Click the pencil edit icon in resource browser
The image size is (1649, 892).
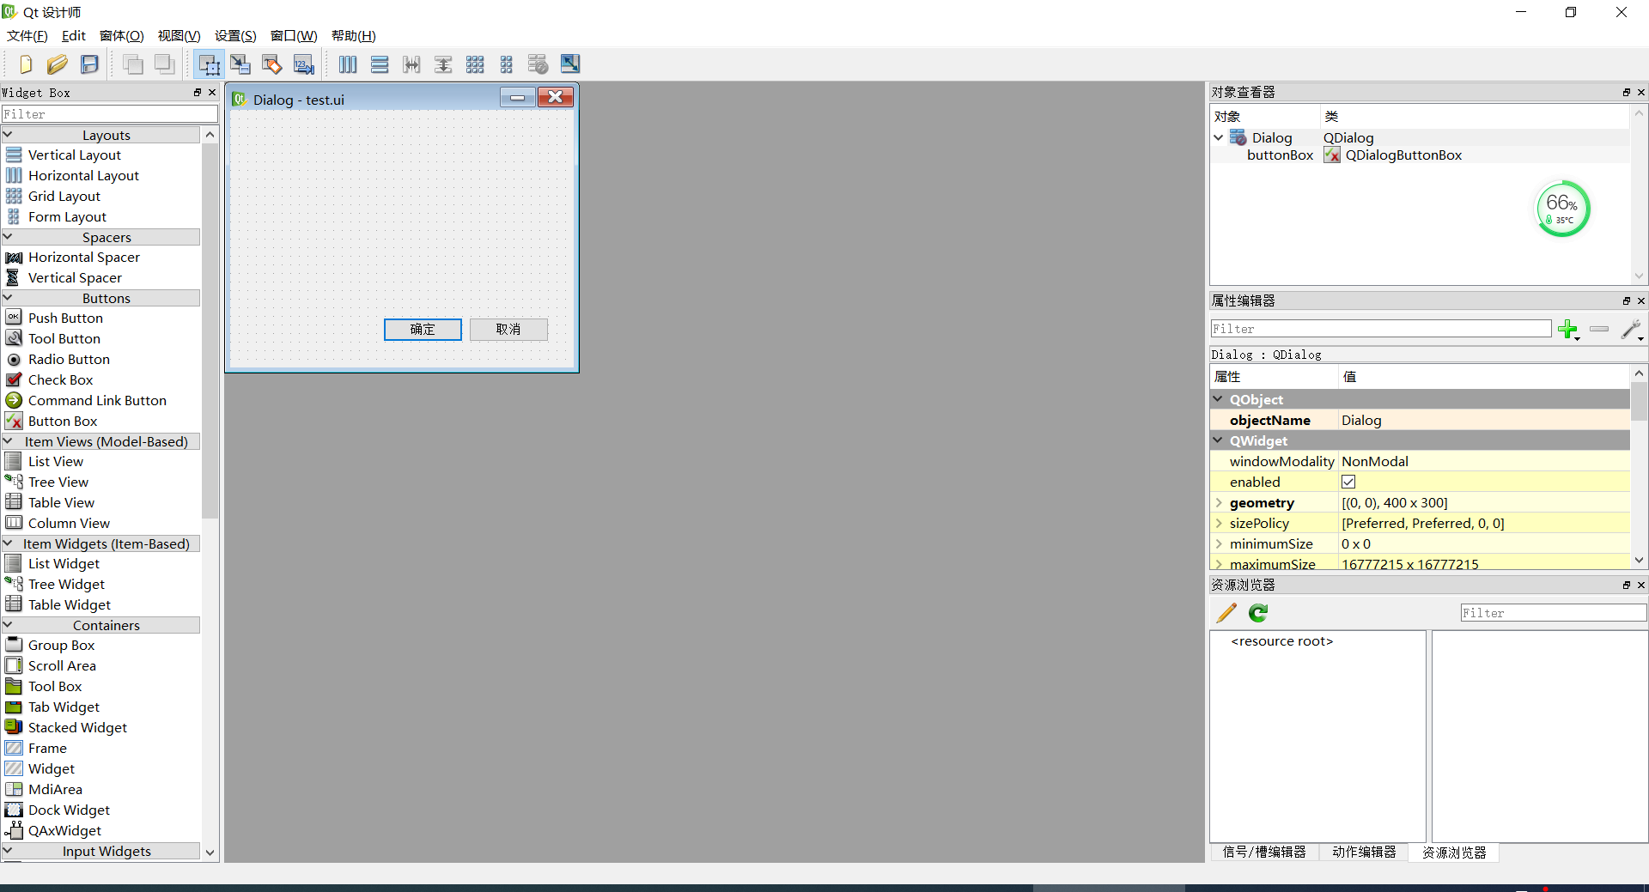click(x=1226, y=613)
